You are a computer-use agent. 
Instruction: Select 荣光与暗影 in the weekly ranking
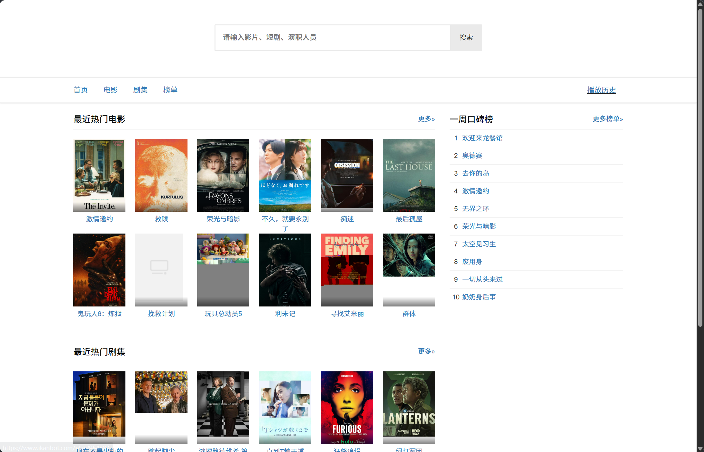click(479, 226)
